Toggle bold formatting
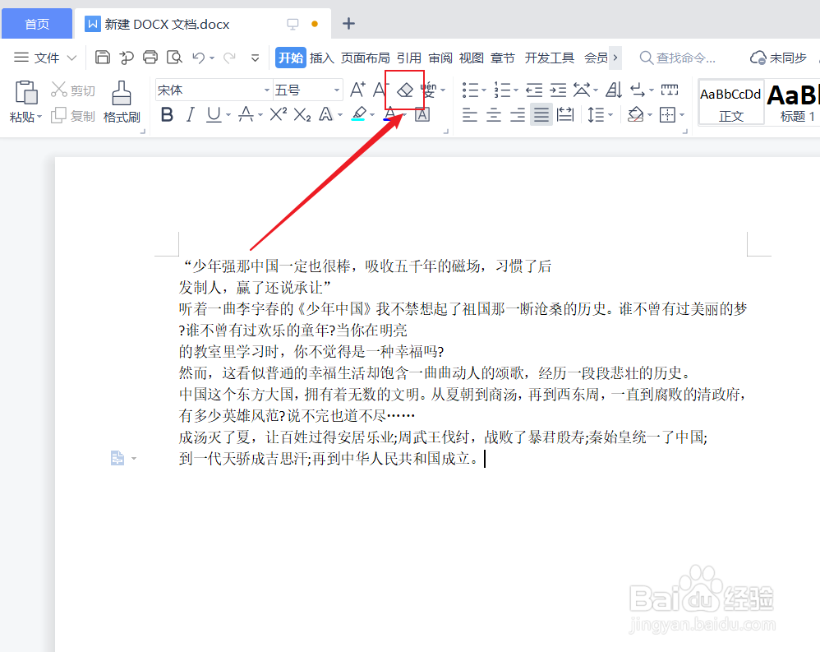Viewport: 820px width, 652px height. (167, 114)
